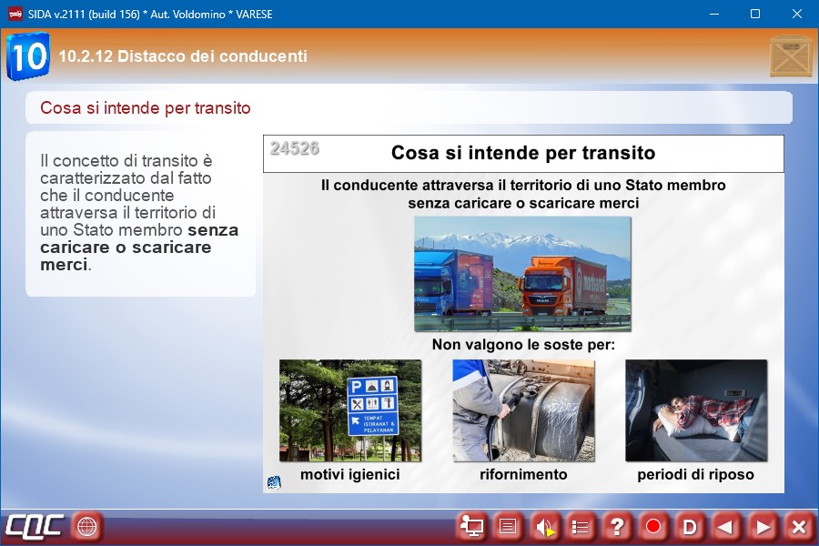This screenshot has height=546, width=819.
Task: Click the 'motivi igienici' rest area picture
Action: (x=350, y=410)
